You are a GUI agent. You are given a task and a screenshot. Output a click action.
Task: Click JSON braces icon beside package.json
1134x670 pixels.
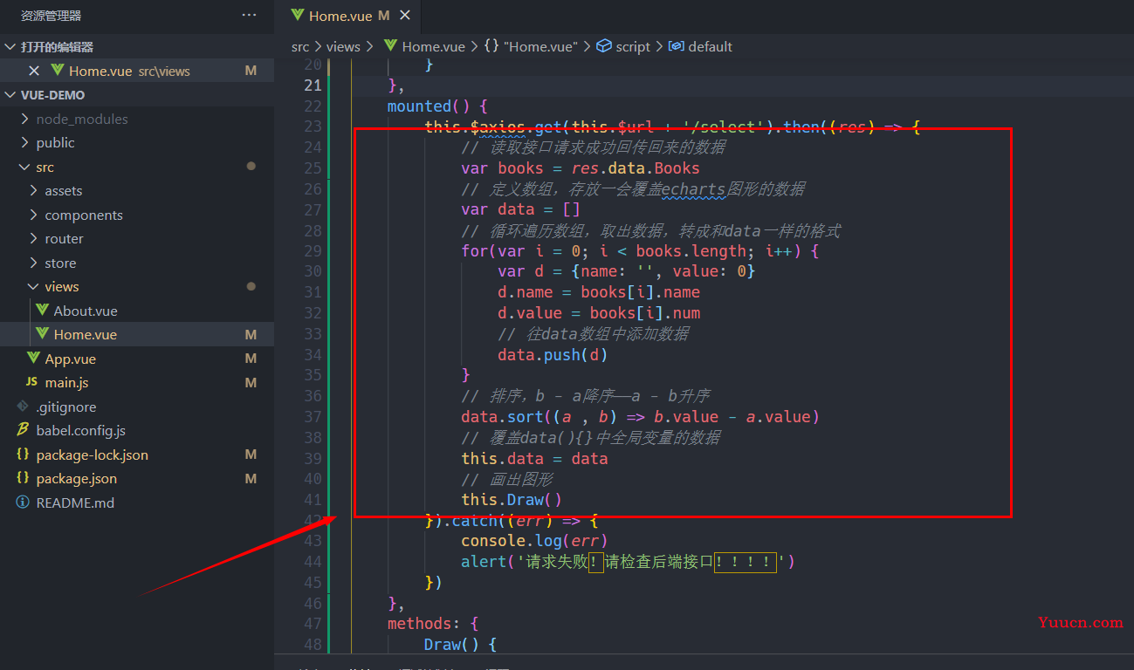[x=23, y=478]
